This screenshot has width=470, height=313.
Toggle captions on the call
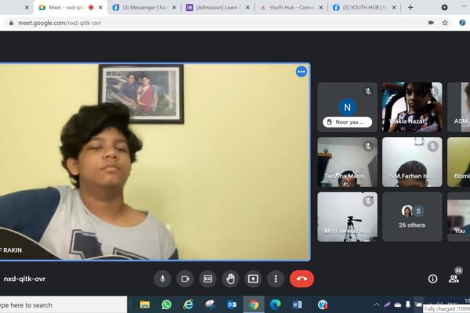pos(208,278)
